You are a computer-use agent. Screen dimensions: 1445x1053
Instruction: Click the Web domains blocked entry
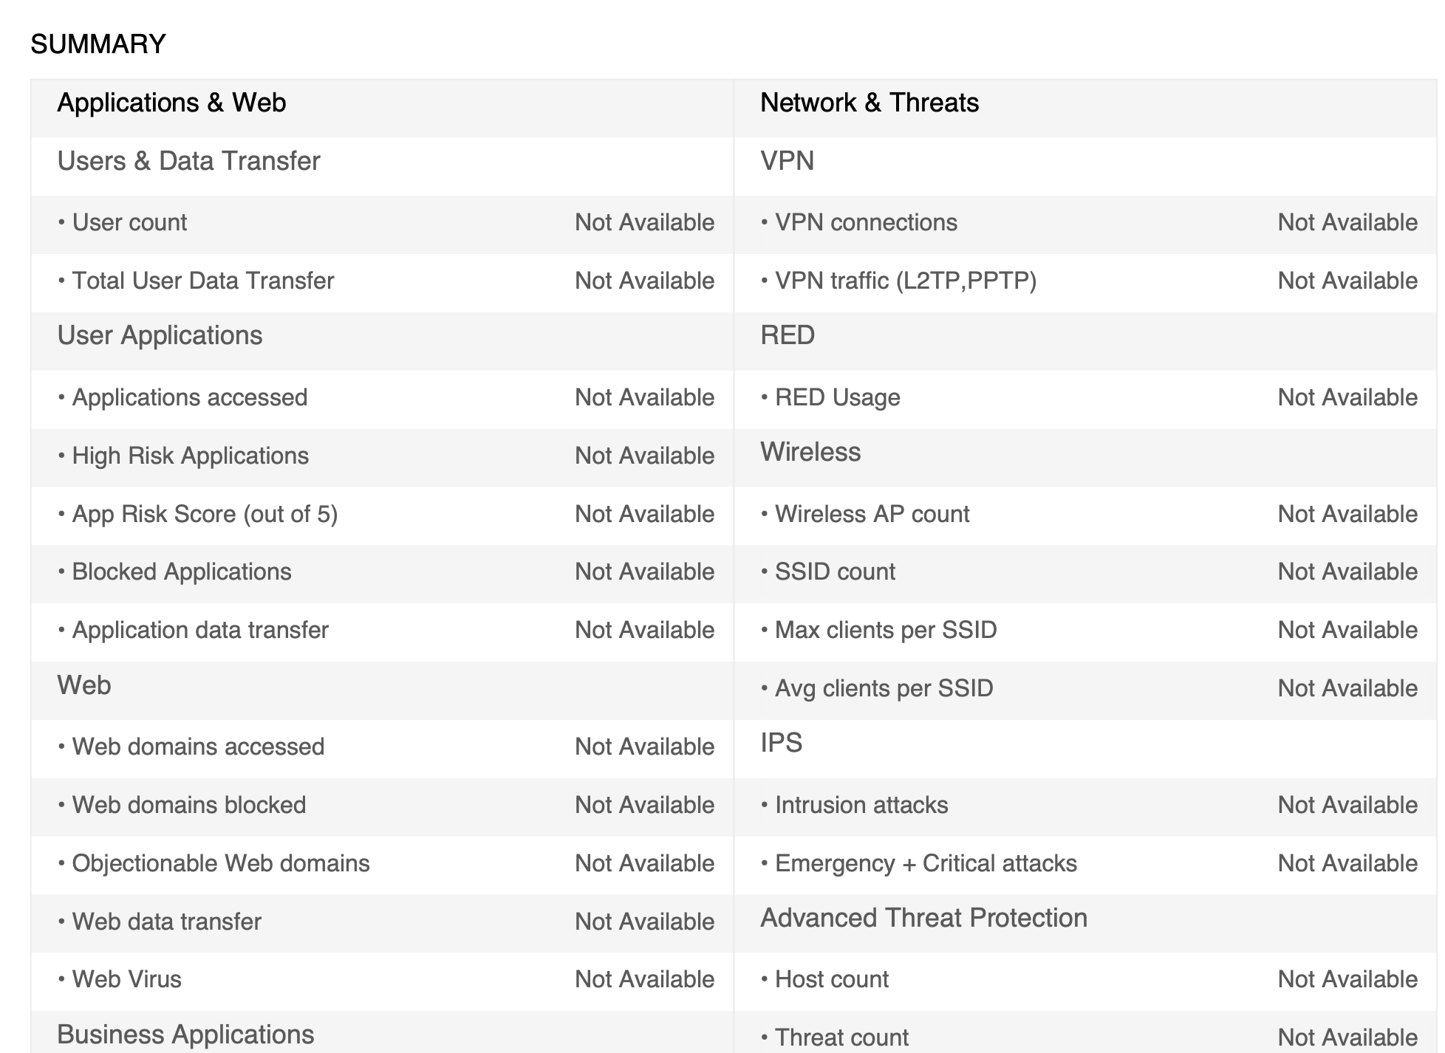188,805
